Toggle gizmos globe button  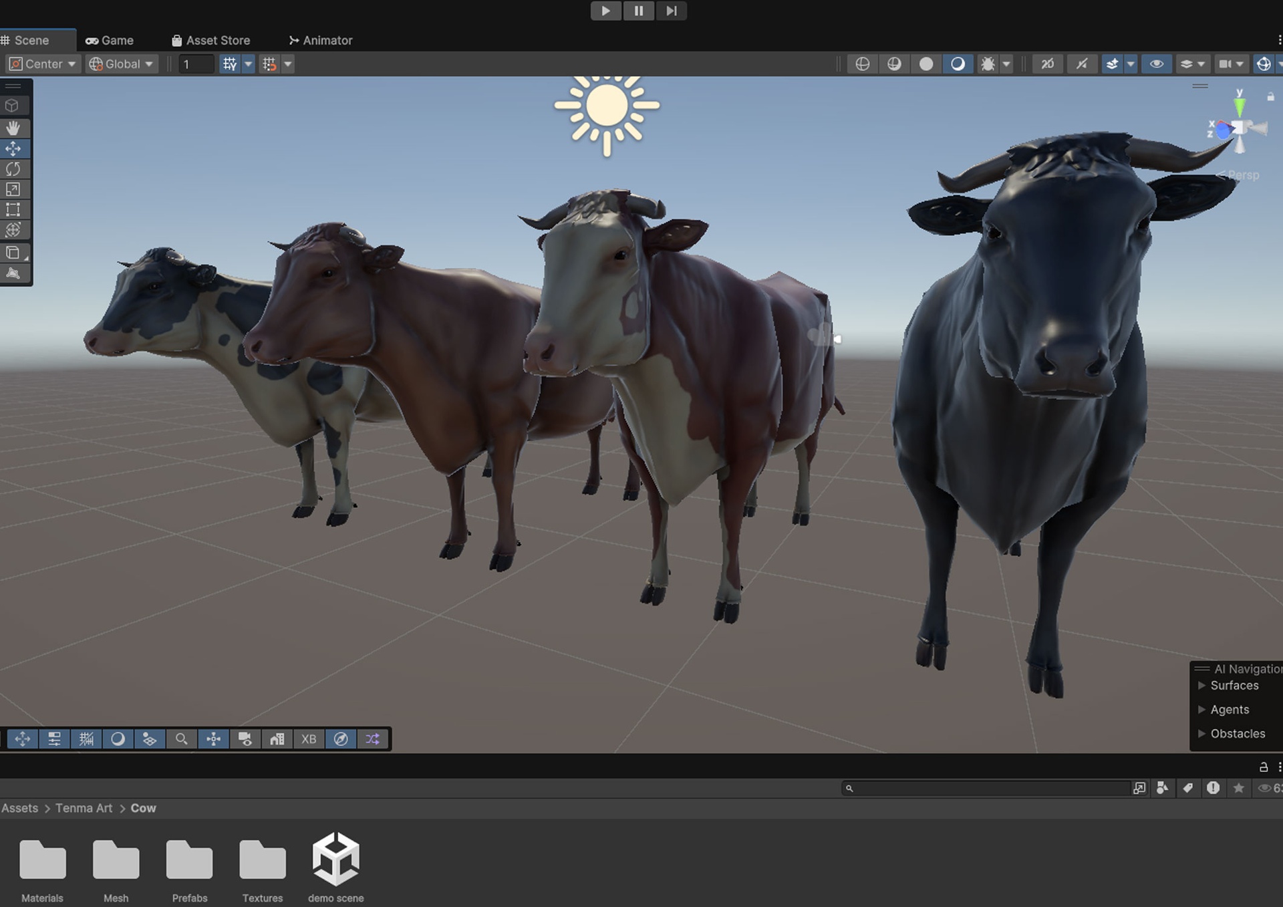coord(1263,63)
